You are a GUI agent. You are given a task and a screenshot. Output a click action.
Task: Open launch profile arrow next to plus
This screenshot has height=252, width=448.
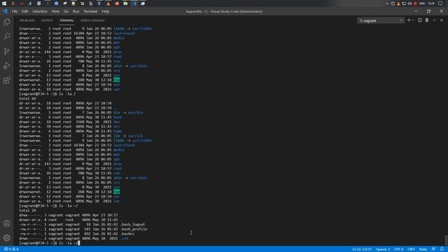(x=413, y=20)
